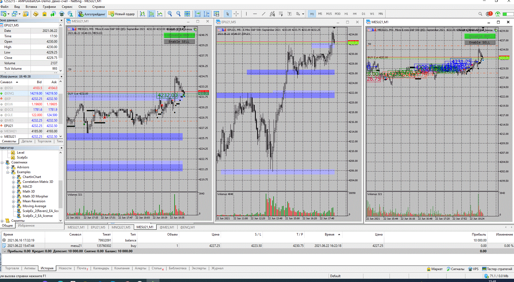514x282 pixels.
Task: Select the cursor arrow tool
Action: (x=227, y=14)
